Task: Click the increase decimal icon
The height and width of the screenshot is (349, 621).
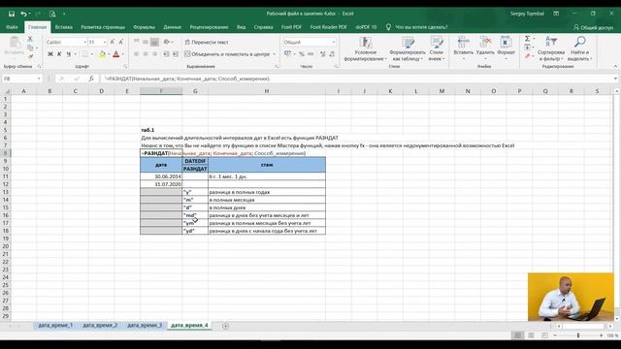Action: tap(323, 54)
